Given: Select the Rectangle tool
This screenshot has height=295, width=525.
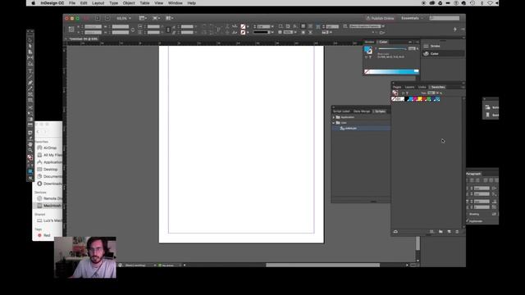Looking at the screenshot, I should [30, 100].
